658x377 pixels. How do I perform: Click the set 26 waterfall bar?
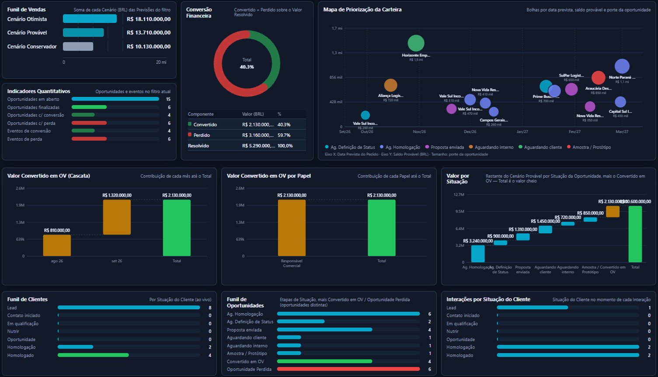(117, 217)
